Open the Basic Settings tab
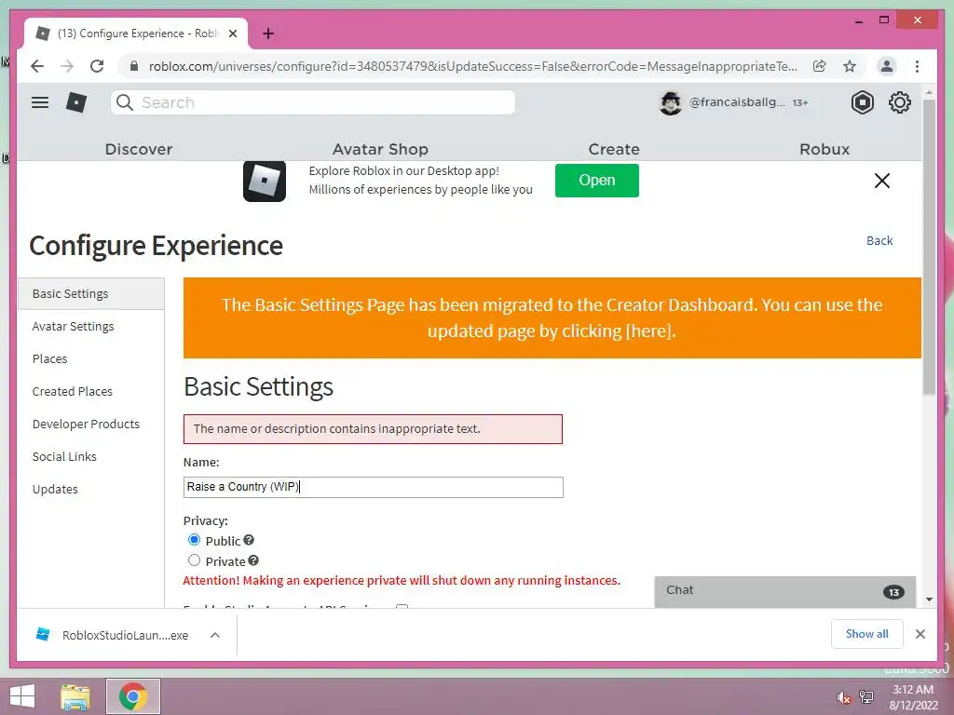Screen dimensions: 954x715 [91, 293]
